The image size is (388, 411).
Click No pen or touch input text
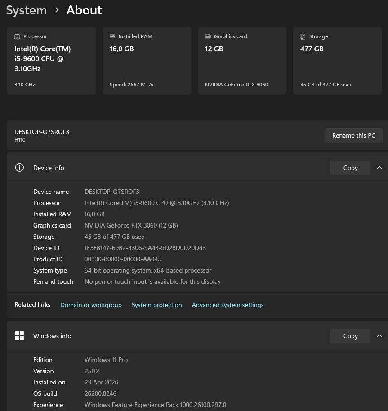(152, 282)
